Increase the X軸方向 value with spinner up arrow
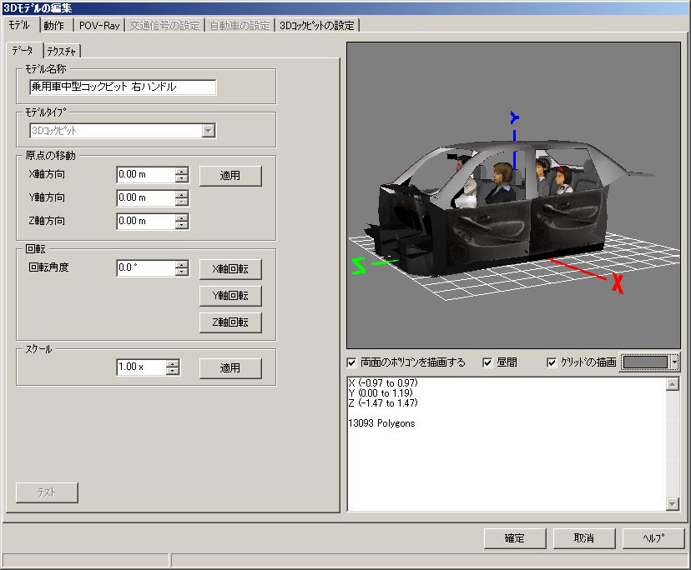 [182, 171]
